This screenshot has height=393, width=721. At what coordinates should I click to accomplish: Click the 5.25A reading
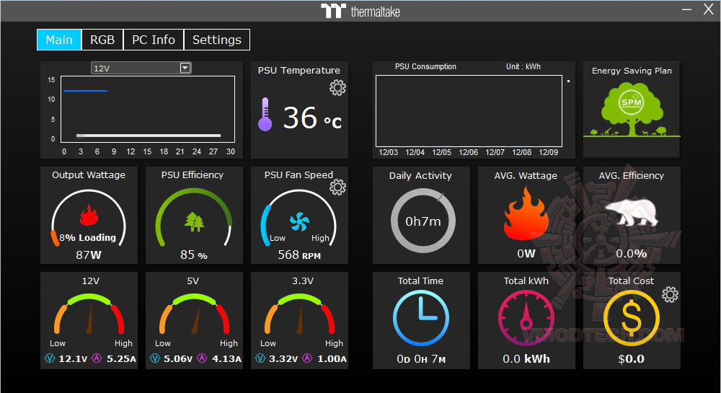point(121,359)
